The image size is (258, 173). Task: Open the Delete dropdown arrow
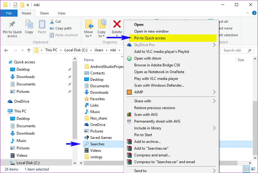click(x=117, y=36)
